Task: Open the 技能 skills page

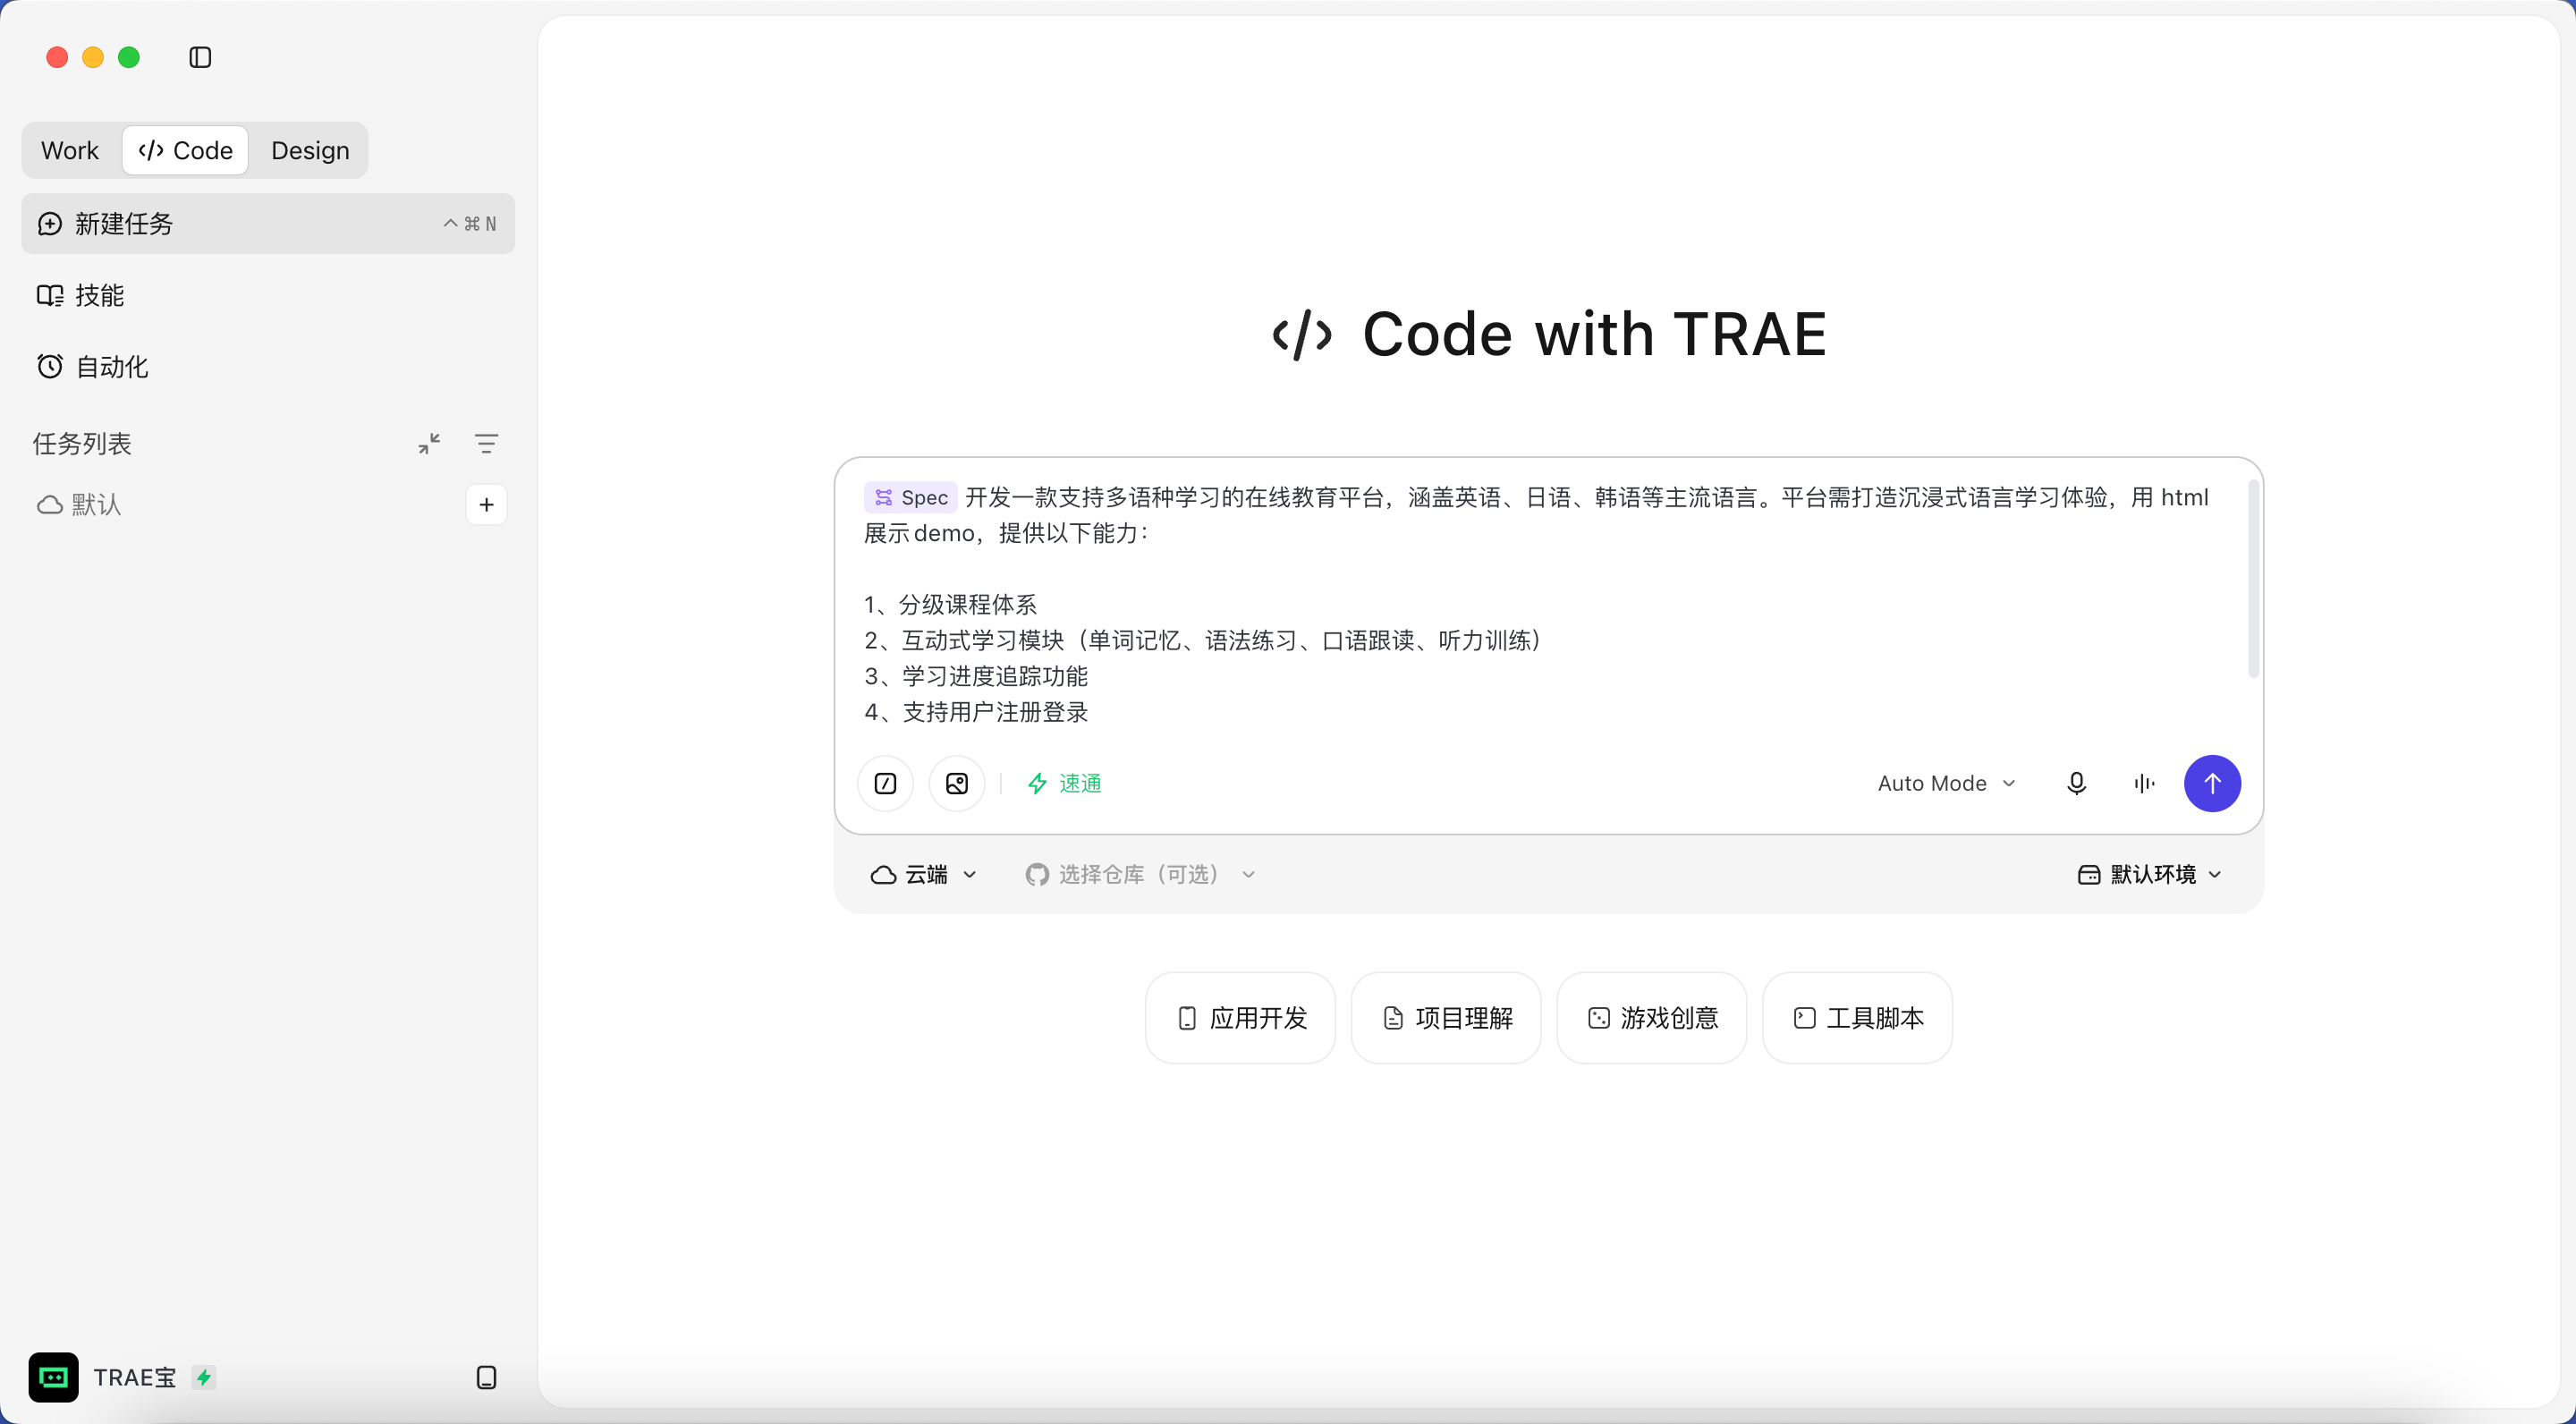Action: pyautogui.click(x=268, y=295)
